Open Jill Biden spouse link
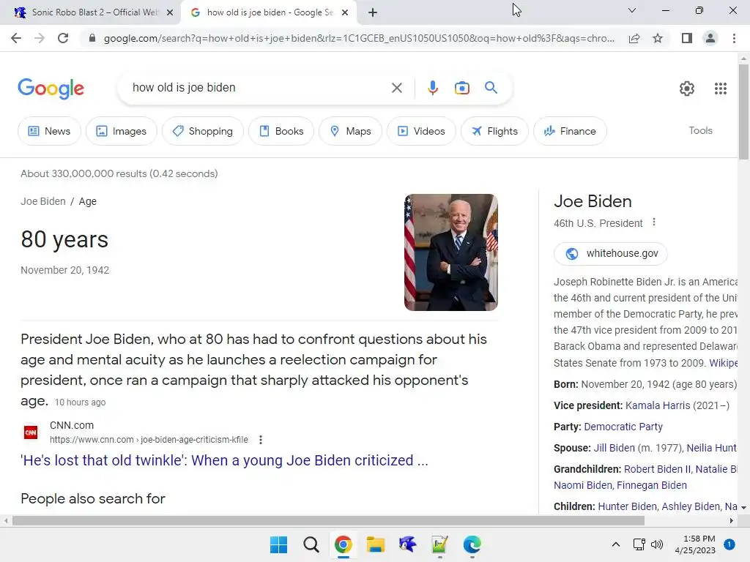Screen dimensions: 750x562 pyautogui.click(x=615, y=448)
